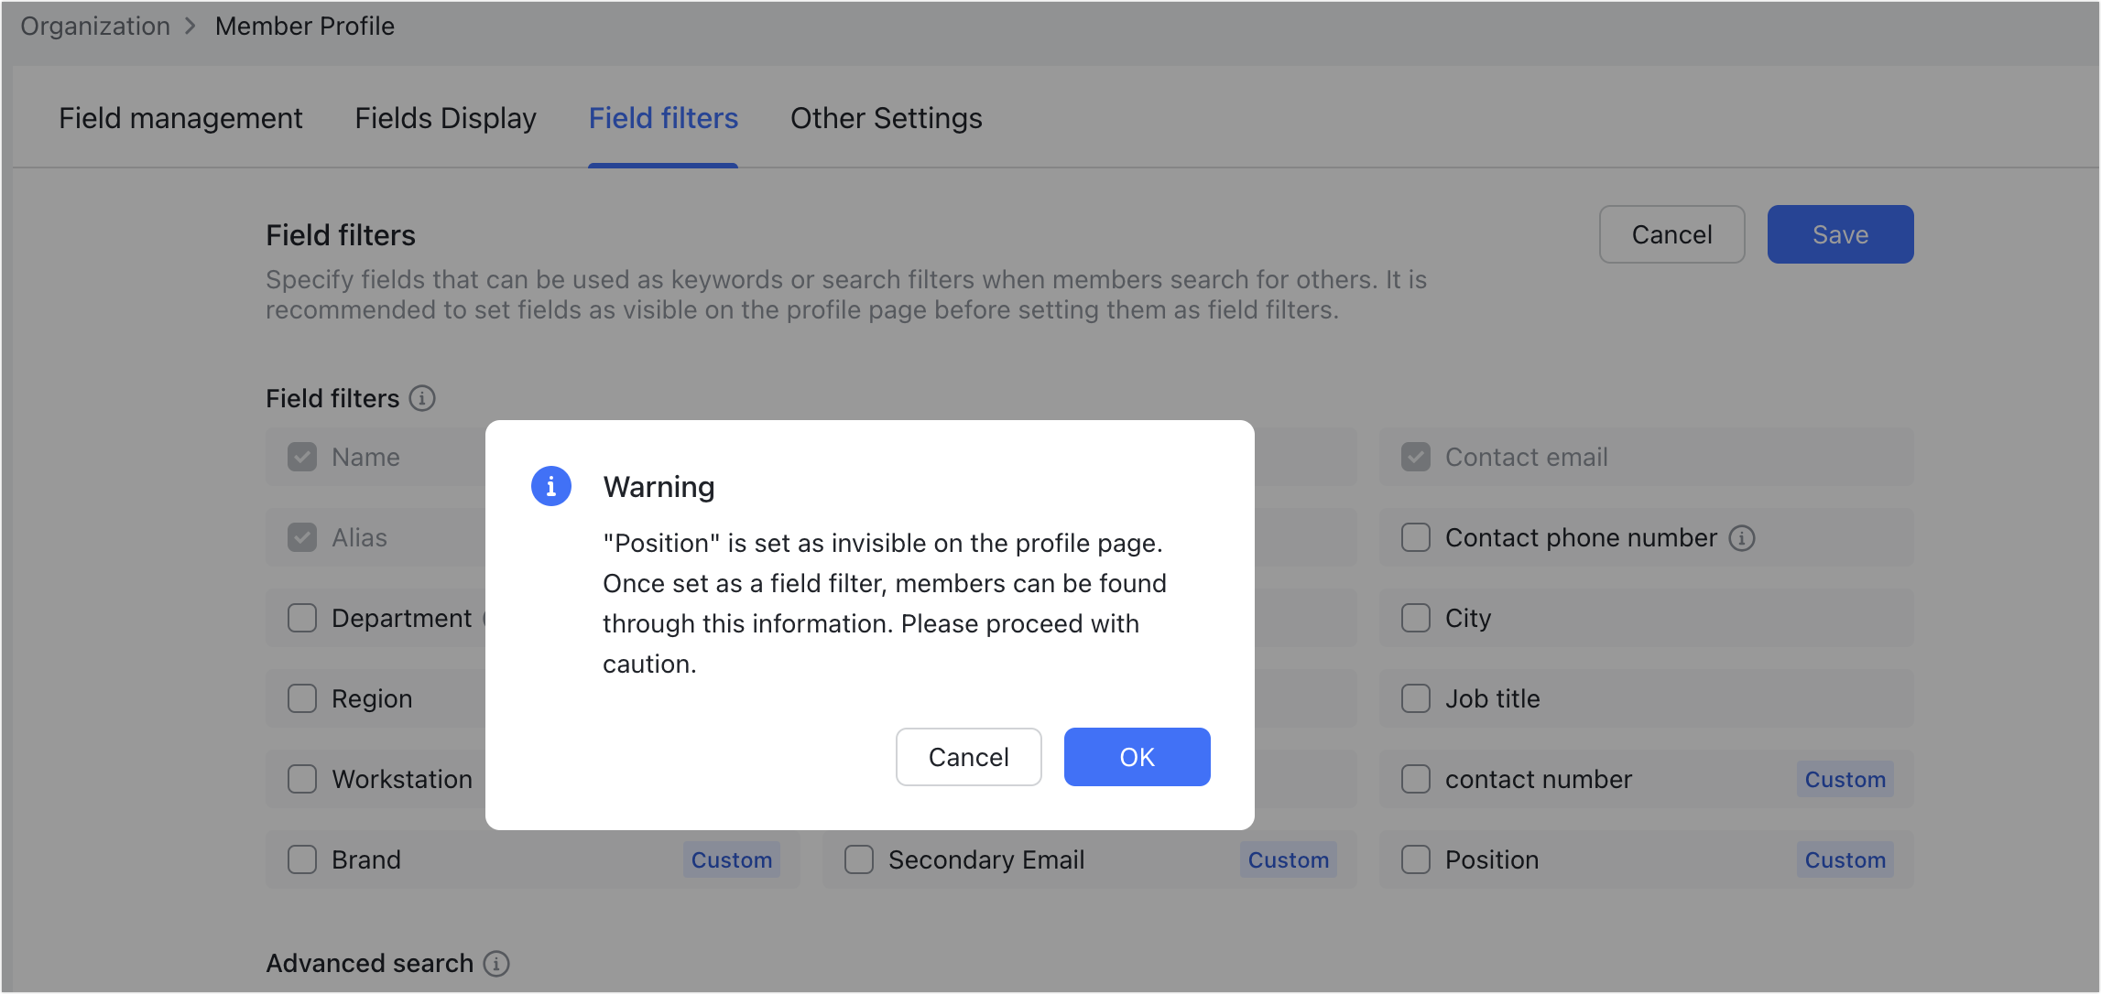
Task: Click the Custom badge next to Position
Action: pyautogui.click(x=1845, y=859)
